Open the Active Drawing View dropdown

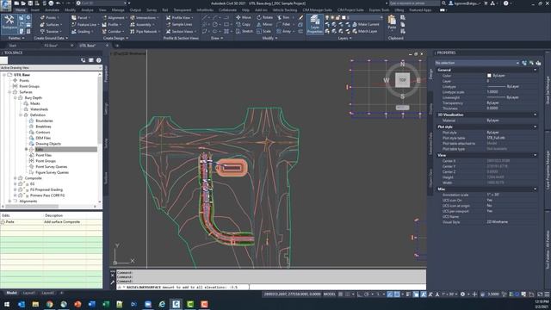[51, 67]
